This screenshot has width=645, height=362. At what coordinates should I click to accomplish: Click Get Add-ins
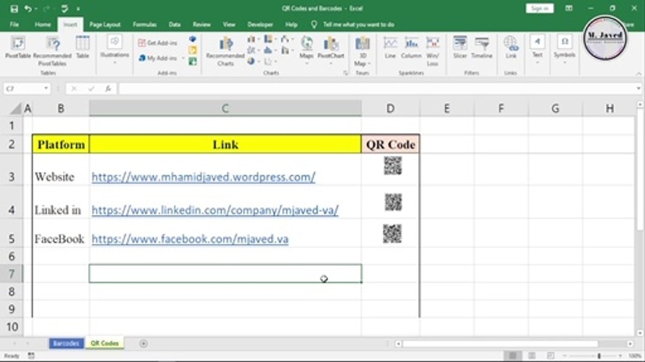158,43
